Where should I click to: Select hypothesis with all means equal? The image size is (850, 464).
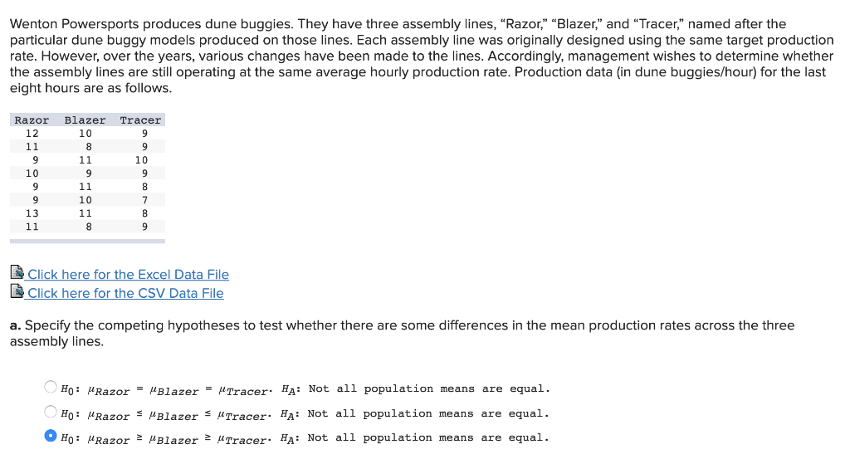51,387
